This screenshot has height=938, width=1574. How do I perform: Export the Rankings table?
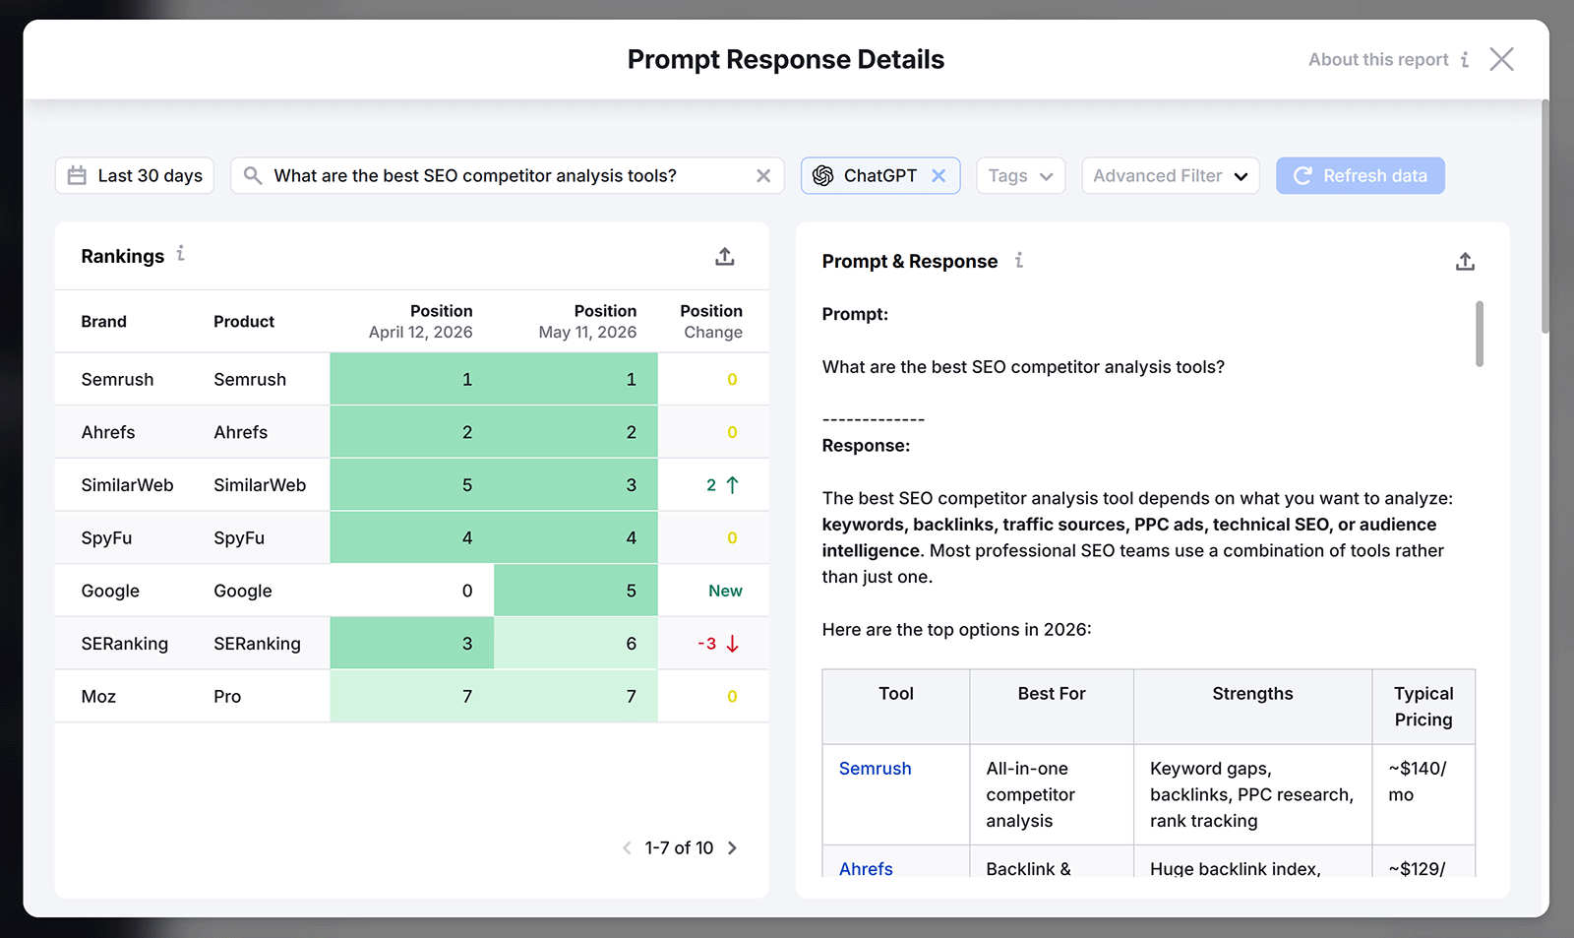pos(725,257)
